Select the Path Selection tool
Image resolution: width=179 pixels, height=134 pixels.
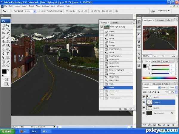[3, 57]
